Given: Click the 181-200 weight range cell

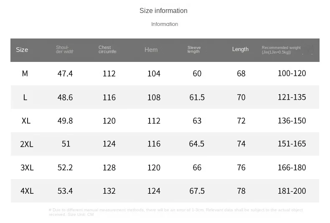Looking at the screenshot, I should pos(292,191).
